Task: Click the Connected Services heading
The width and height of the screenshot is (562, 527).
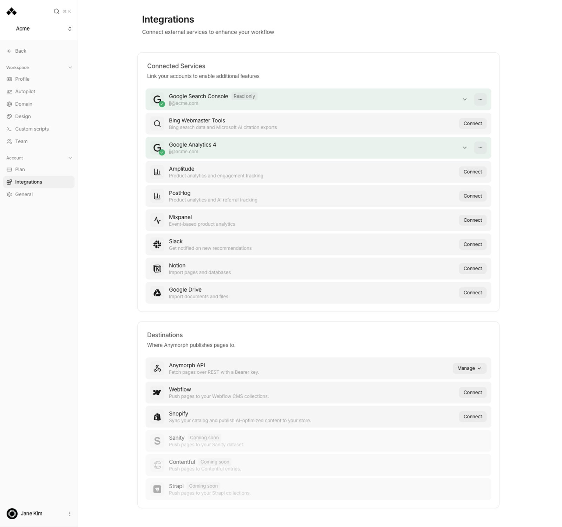Action: 176,66
